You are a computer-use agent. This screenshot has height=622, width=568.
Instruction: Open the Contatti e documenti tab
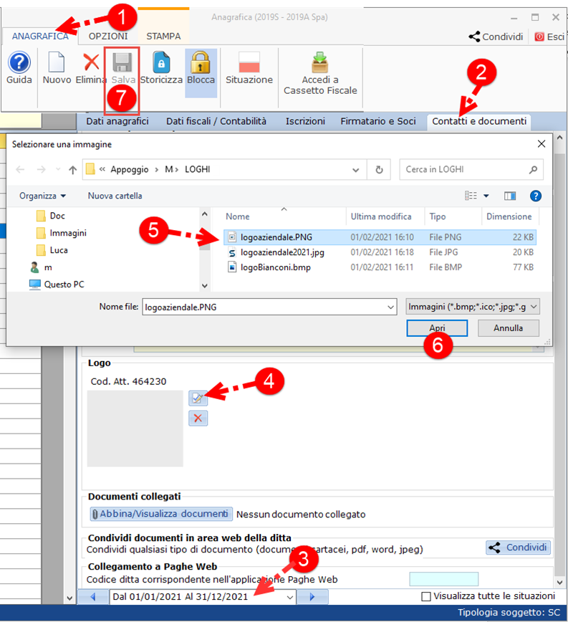point(478,121)
